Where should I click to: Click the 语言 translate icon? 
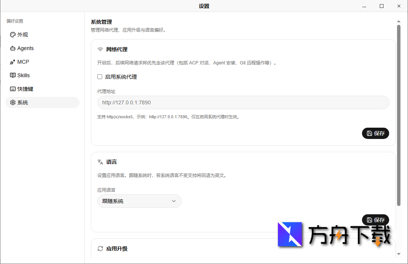pos(100,162)
